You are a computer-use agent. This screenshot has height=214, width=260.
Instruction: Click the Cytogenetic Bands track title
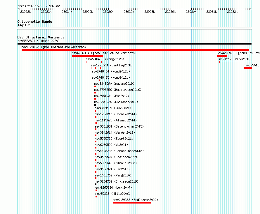coord(35,22)
